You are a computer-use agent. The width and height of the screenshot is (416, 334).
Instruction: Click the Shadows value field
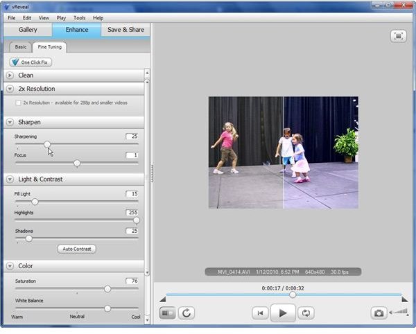pyautogui.click(x=132, y=231)
